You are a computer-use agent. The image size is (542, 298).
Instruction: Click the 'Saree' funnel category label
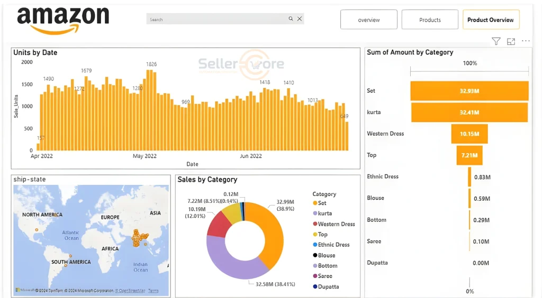pyautogui.click(x=374, y=241)
